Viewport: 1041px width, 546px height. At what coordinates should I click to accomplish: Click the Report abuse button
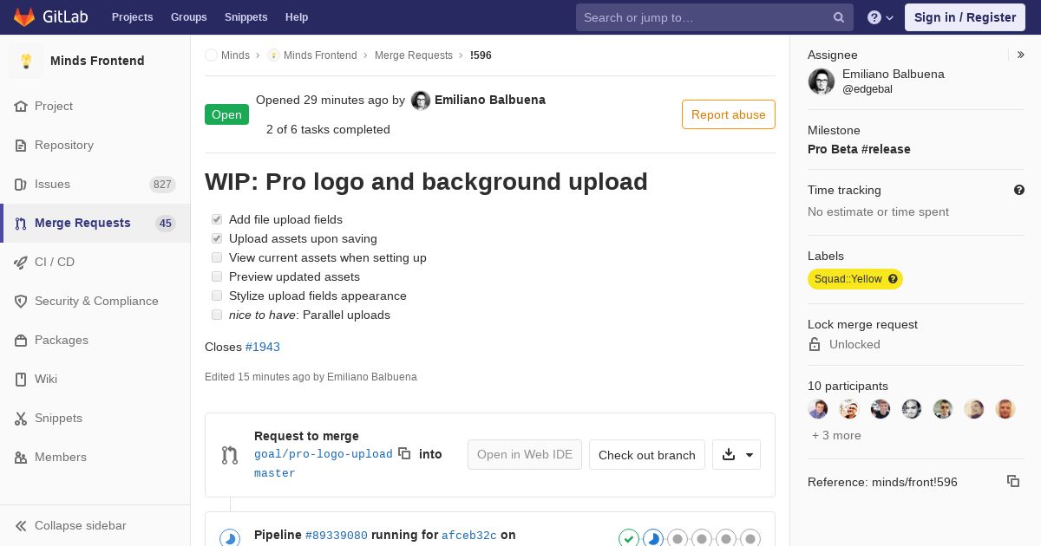(x=729, y=114)
